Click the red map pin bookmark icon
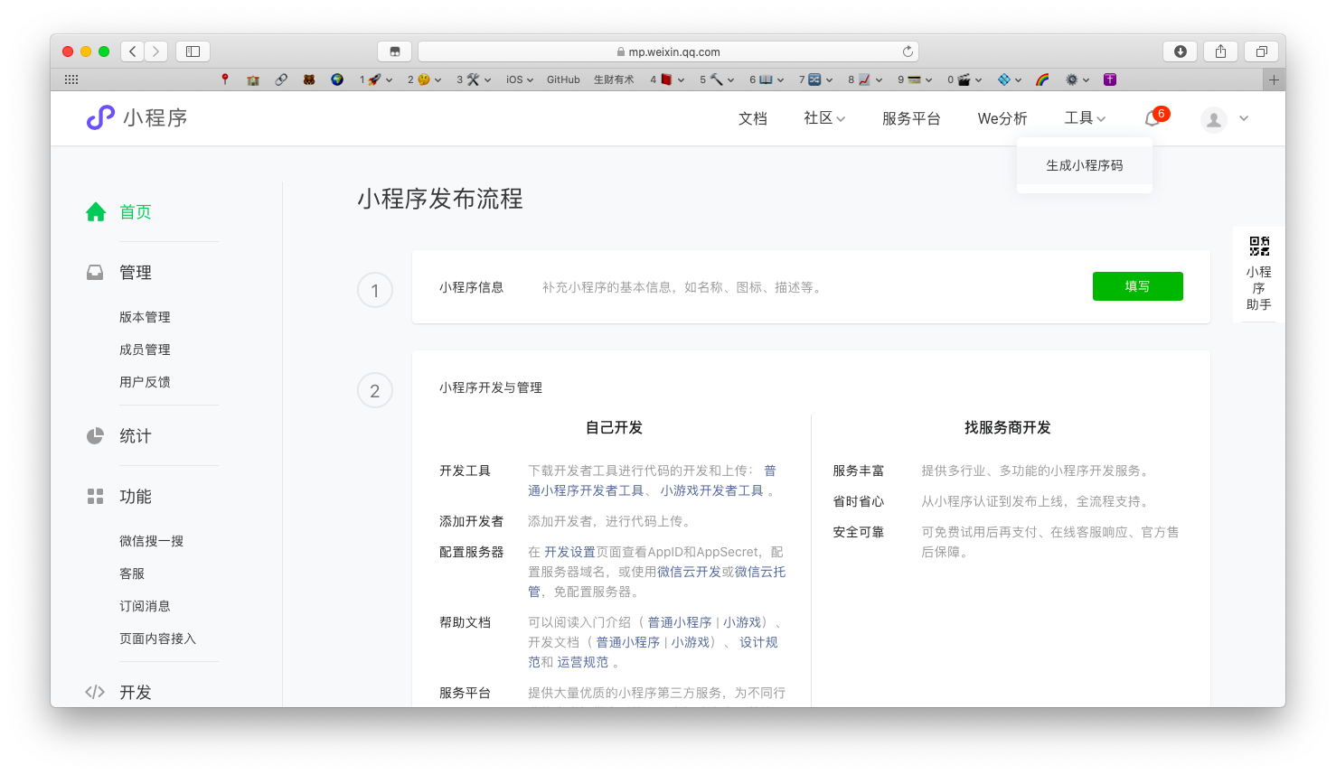Screen dimensions: 1336x774 (x=225, y=79)
